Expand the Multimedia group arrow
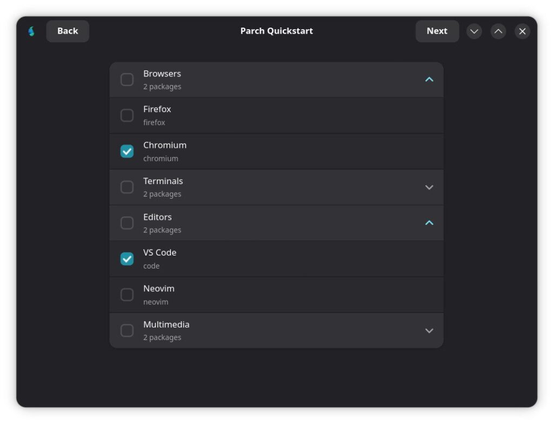Screen dimensions: 554x424 pos(429,330)
